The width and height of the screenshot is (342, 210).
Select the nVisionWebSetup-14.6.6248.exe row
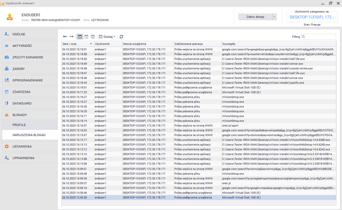[x=199, y=145]
